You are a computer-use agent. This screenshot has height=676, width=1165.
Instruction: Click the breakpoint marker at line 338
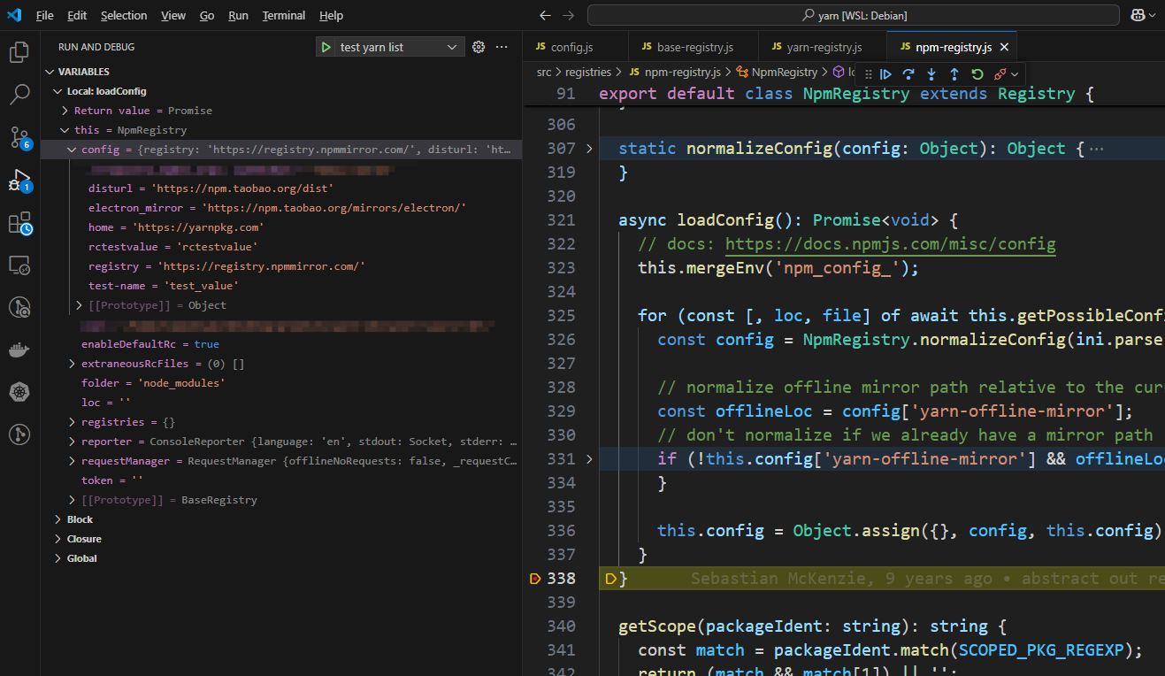point(534,578)
